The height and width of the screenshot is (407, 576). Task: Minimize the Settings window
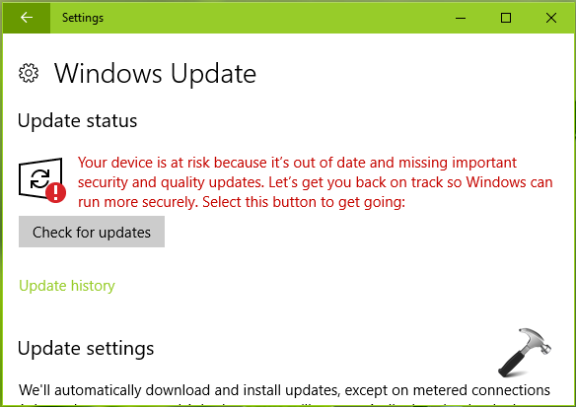coord(461,18)
